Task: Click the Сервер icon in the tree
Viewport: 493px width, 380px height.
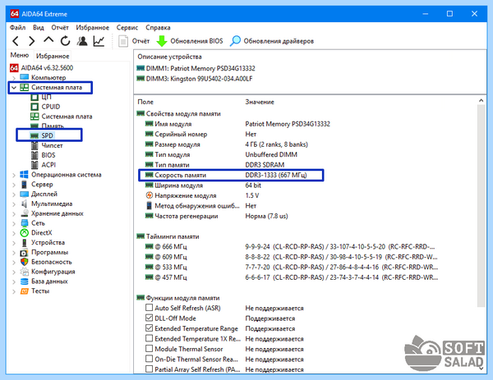Action: pos(24,185)
